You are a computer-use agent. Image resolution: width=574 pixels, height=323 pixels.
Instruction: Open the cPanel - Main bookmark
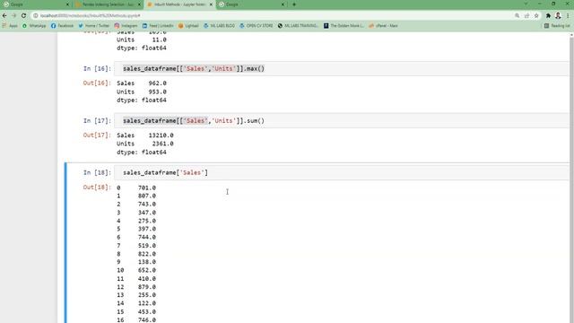383,26
